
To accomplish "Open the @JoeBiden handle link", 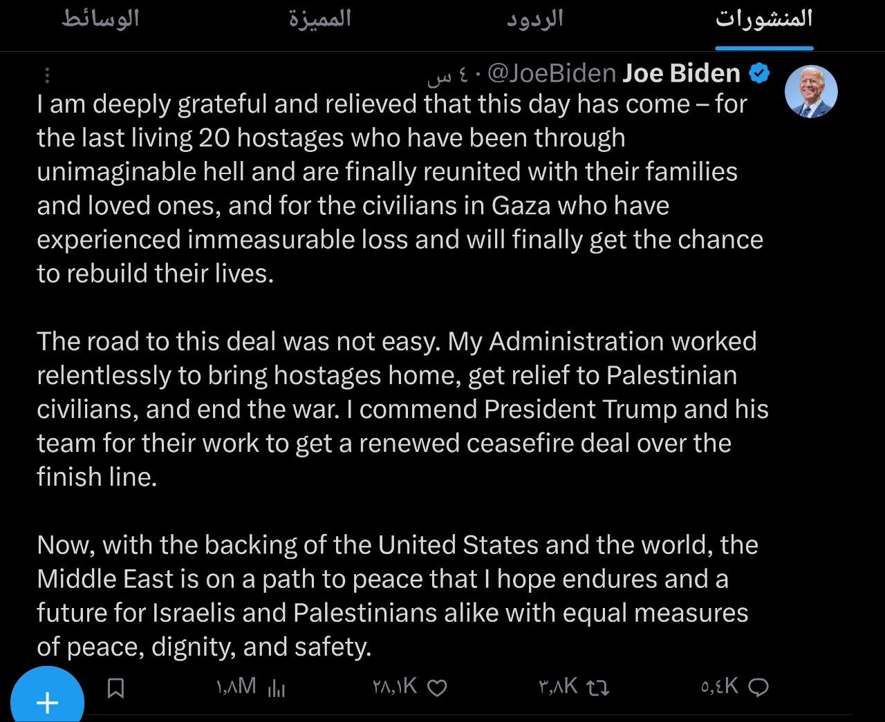I will [552, 73].
